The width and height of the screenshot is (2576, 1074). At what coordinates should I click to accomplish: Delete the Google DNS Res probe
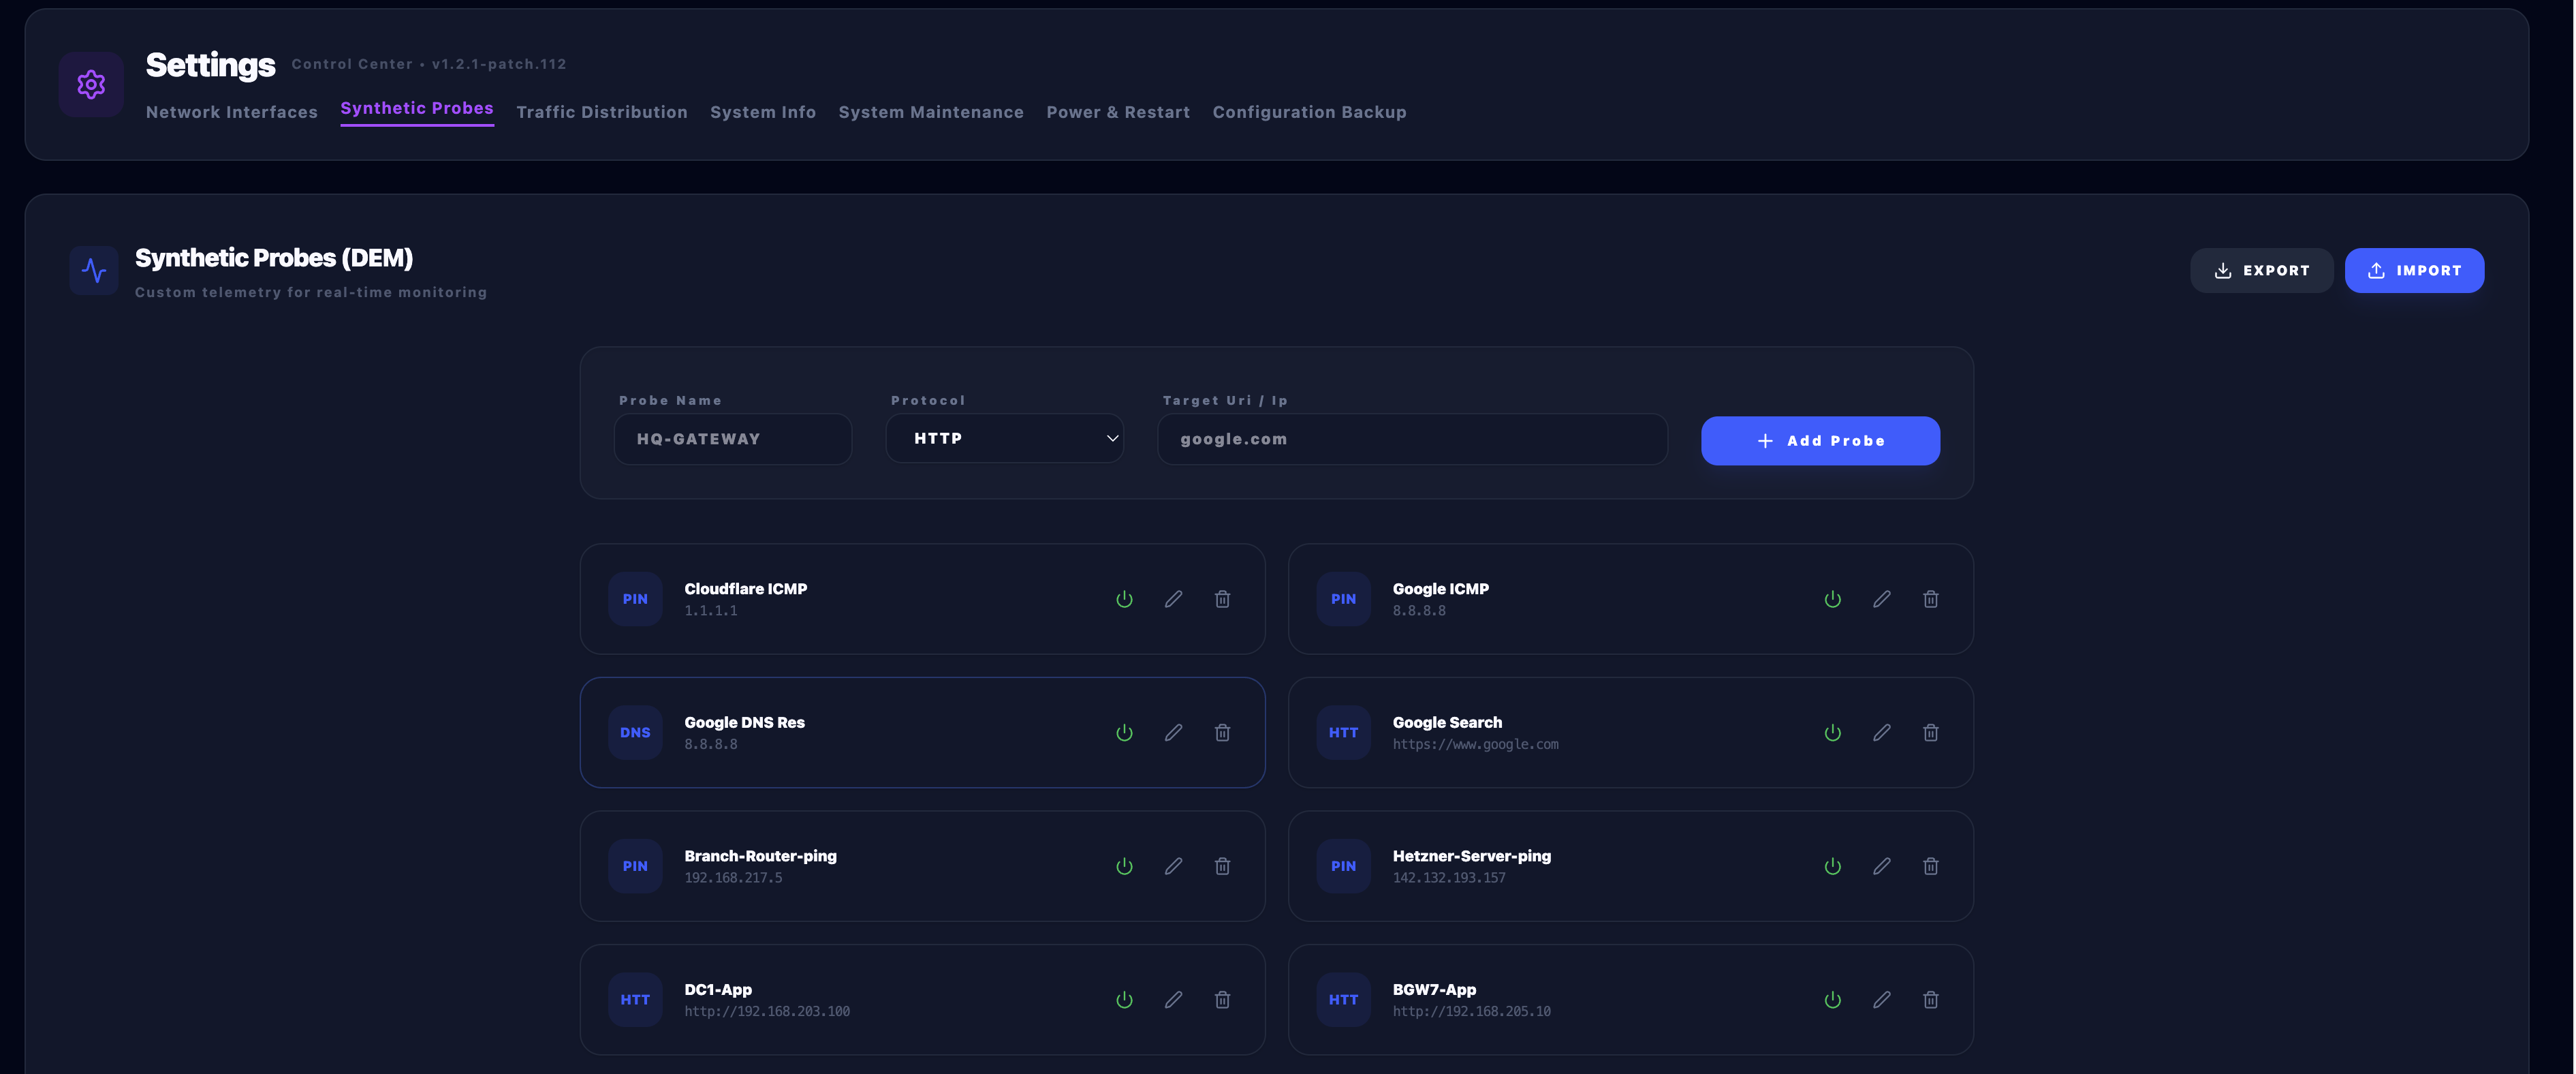click(1222, 732)
